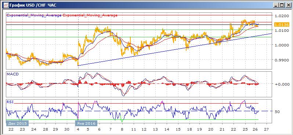Select the MACD indicator panel label
The image size is (293, 135).
(12, 74)
